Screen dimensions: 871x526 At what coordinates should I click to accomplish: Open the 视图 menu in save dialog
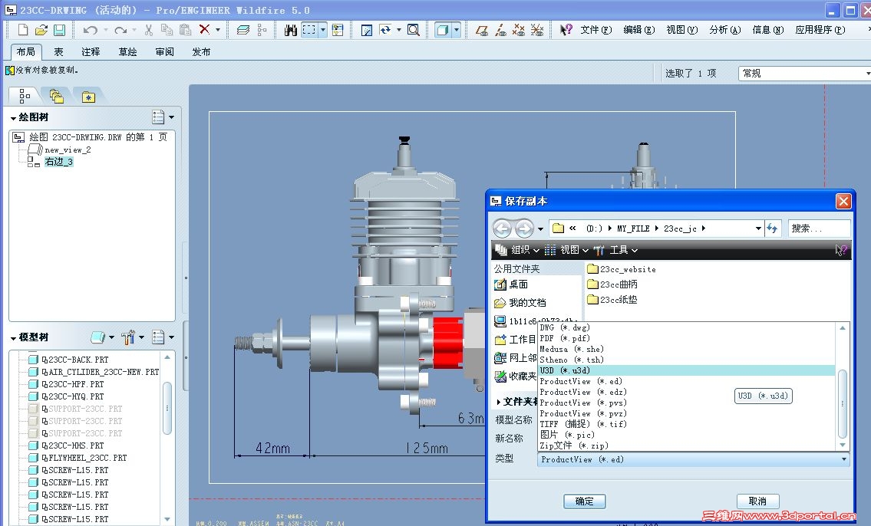pos(566,250)
